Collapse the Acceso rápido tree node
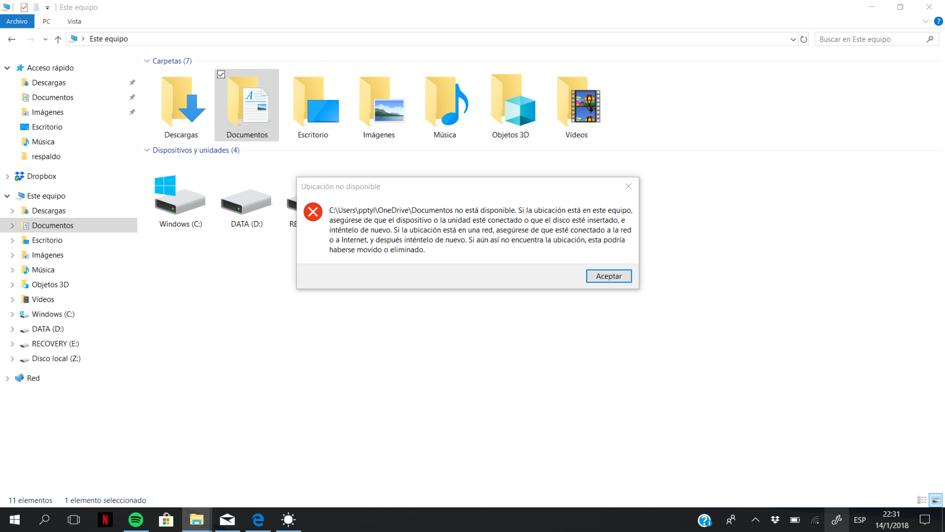945x532 pixels. pyautogui.click(x=7, y=68)
